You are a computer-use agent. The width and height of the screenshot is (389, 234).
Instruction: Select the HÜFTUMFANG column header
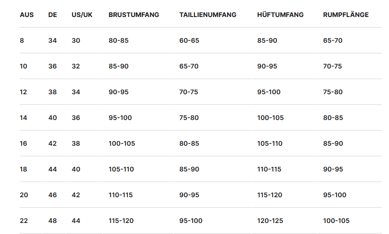280,15
